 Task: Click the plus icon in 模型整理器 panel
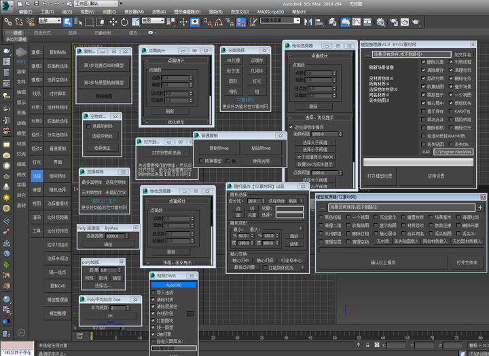(480, 207)
